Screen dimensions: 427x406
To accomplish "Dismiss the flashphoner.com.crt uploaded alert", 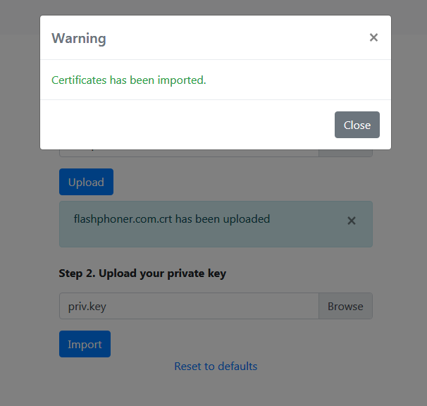I will tap(352, 221).
